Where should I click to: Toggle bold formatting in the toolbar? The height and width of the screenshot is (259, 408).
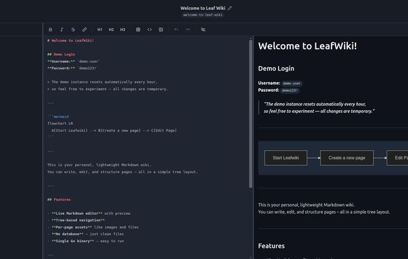(51, 30)
